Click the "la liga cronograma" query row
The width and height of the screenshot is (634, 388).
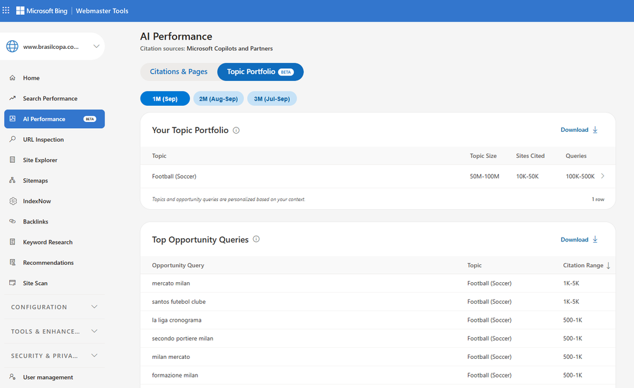coord(378,320)
